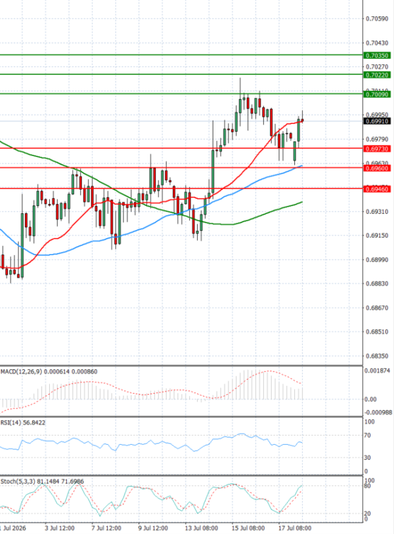The image size is (394, 534).
Task: Select the current price 0.69910 black label
Action: (x=377, y=121)
